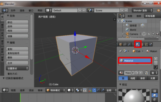161x102 pixels.
Task: Open the outliner editor type selector
Action: 122,16
